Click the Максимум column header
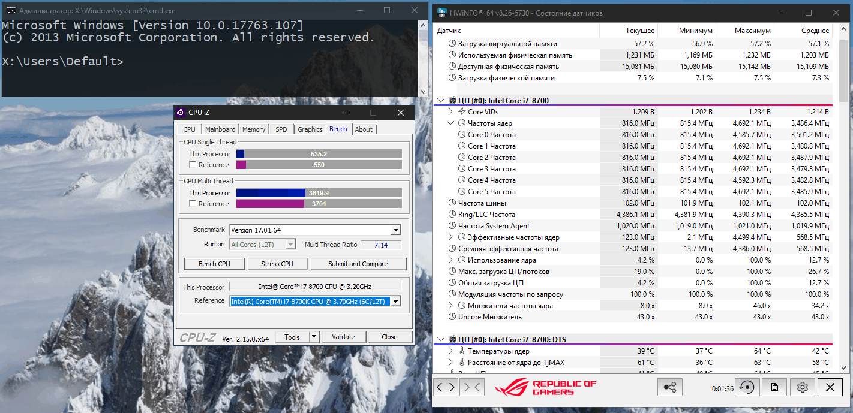This screenshot has width=853, height=413. [x=745, y=31]
